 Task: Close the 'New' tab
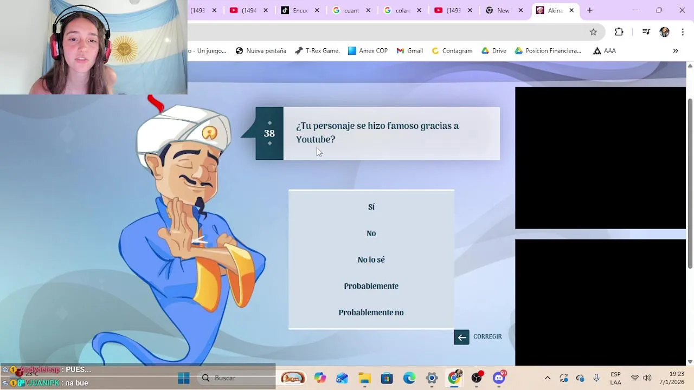(520, 10)
